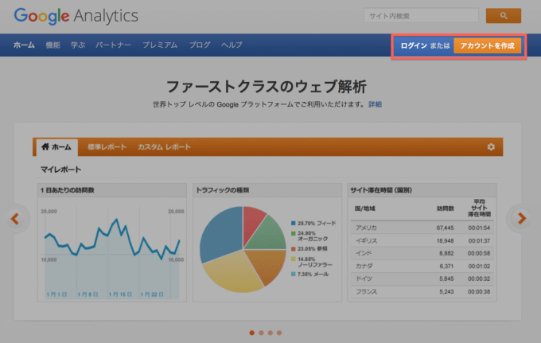Viewport: 541px width, 343px height.
Task: Switch to カスタム レポート tab
Action: pos(164,147)
